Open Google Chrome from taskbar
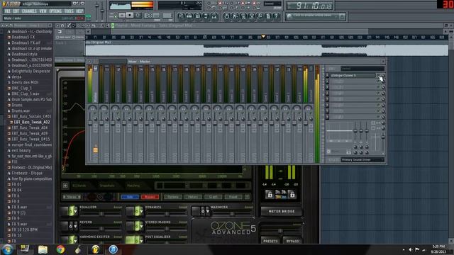The image size is (454, 255). click(x=60, y=249)
